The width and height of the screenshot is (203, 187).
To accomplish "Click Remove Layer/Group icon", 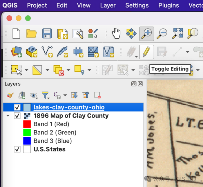I will [x=97, y=95].
